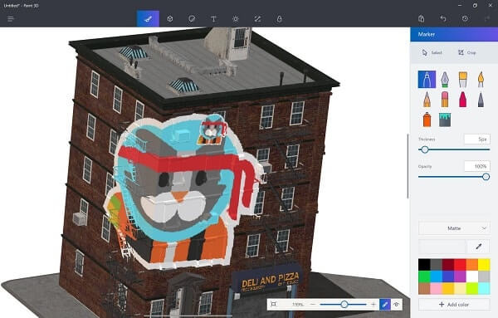Choose the gold color swatch
The width and height of the screenshot is (498, 318).
448,288
